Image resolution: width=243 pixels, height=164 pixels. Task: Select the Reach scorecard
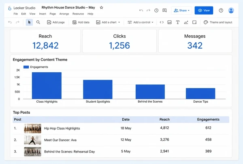(45, 41)
